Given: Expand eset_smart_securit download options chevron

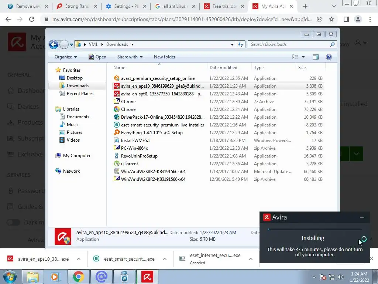Looking at the screenshot, I should (164, 259).
